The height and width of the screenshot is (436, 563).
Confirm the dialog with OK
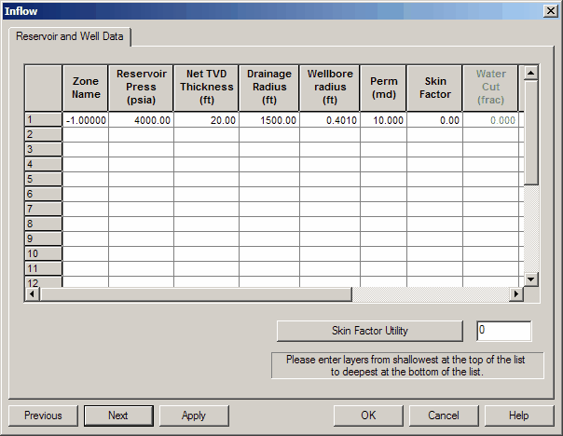pyautogui.click(x=368, y=416)
